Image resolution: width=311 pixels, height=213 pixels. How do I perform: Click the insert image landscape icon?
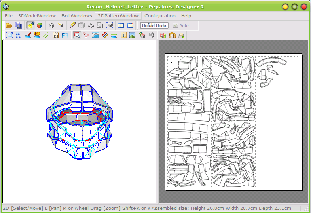click(133, 35)
